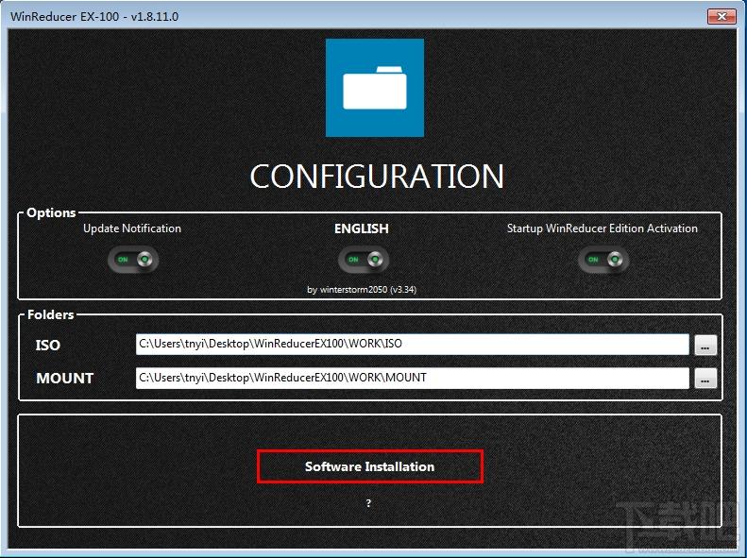Image resolution: width=747 pixels, height=558 pixels.
Task: Click the blue folder configuration icon
Action: click(x=375, y=88)
